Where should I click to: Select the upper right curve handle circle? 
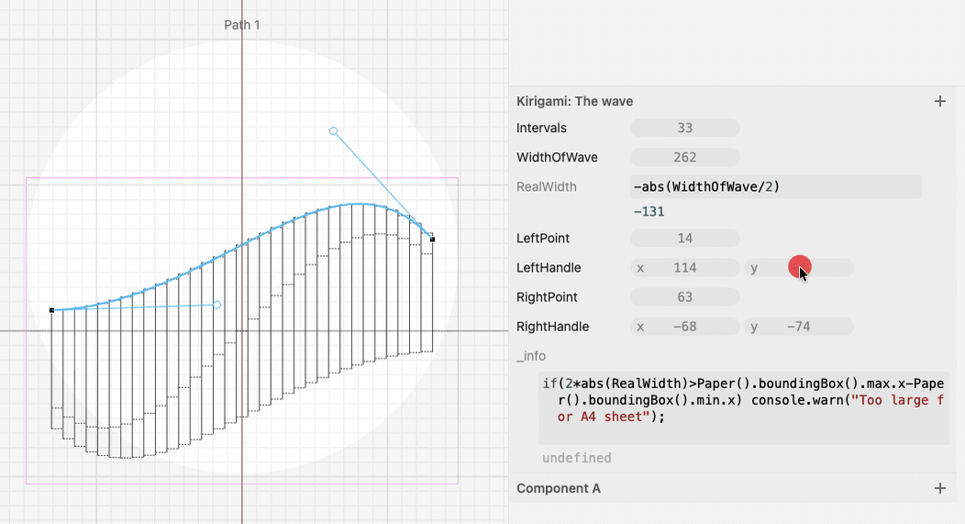click(x=334, y=131)
